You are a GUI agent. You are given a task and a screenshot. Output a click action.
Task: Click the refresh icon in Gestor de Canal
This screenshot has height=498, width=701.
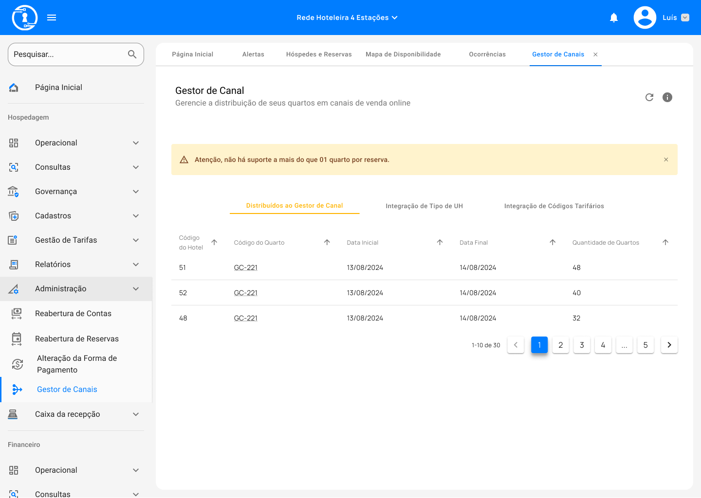pos(649,97)
